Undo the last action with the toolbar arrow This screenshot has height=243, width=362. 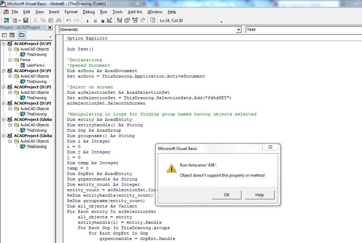point(69,20)
